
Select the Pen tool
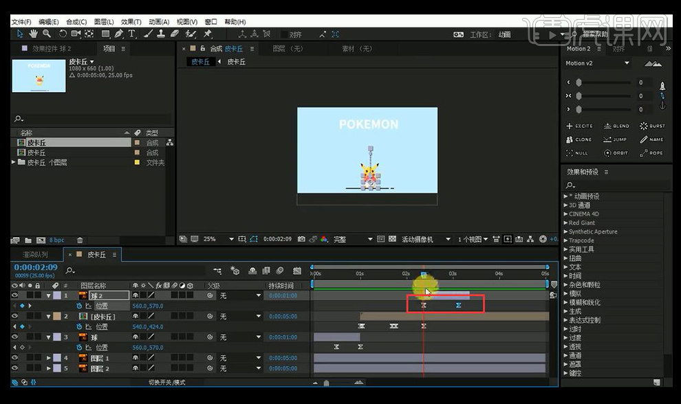tap(118, 34)
